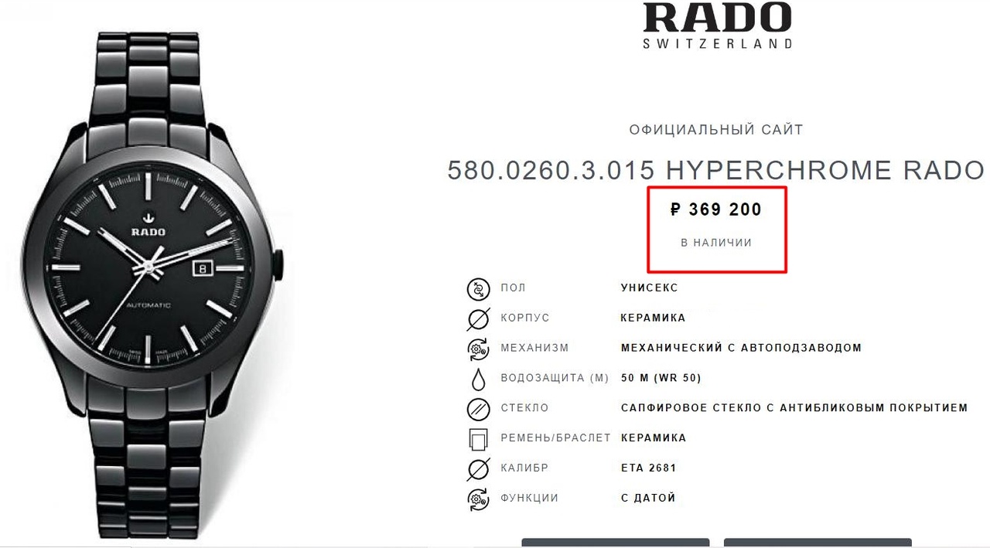Click the case icon beside КОРПУС

pyautogui.click(x=479, y=318)
